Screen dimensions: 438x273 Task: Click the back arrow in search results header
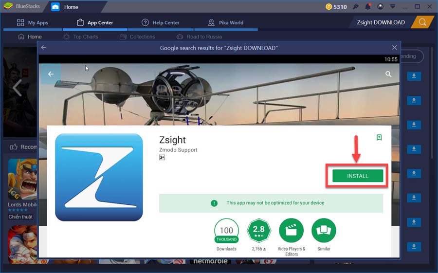pyautogui.click(x=44, y=48)
